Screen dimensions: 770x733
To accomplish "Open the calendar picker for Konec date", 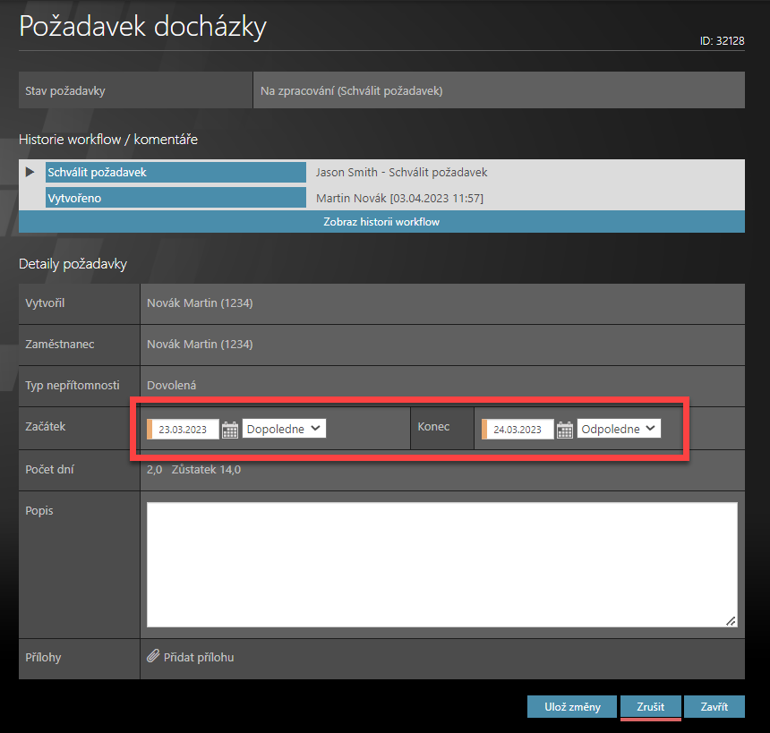I will click(565, 430).
